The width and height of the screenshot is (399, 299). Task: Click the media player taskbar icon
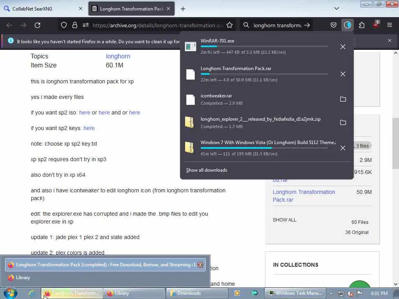click(237, 293)
